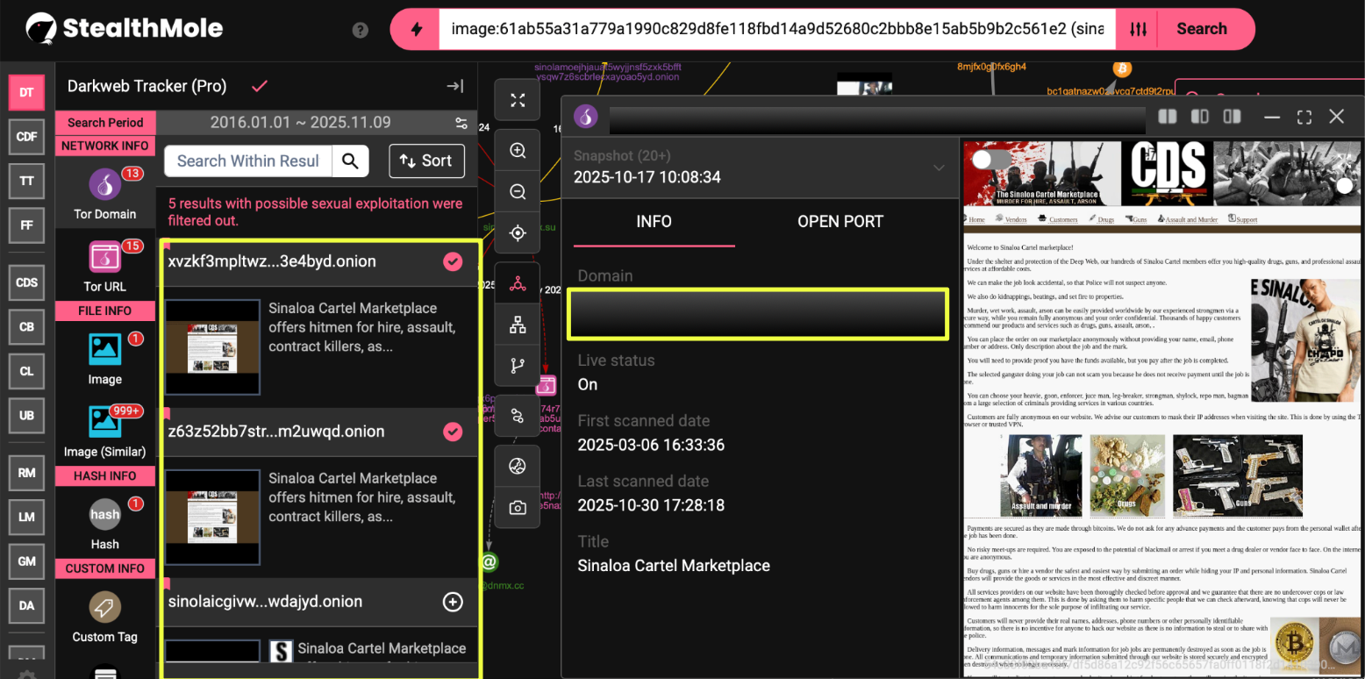
Task: Switch to the OPEN PORT tab
Action: (x=840, y=221)
